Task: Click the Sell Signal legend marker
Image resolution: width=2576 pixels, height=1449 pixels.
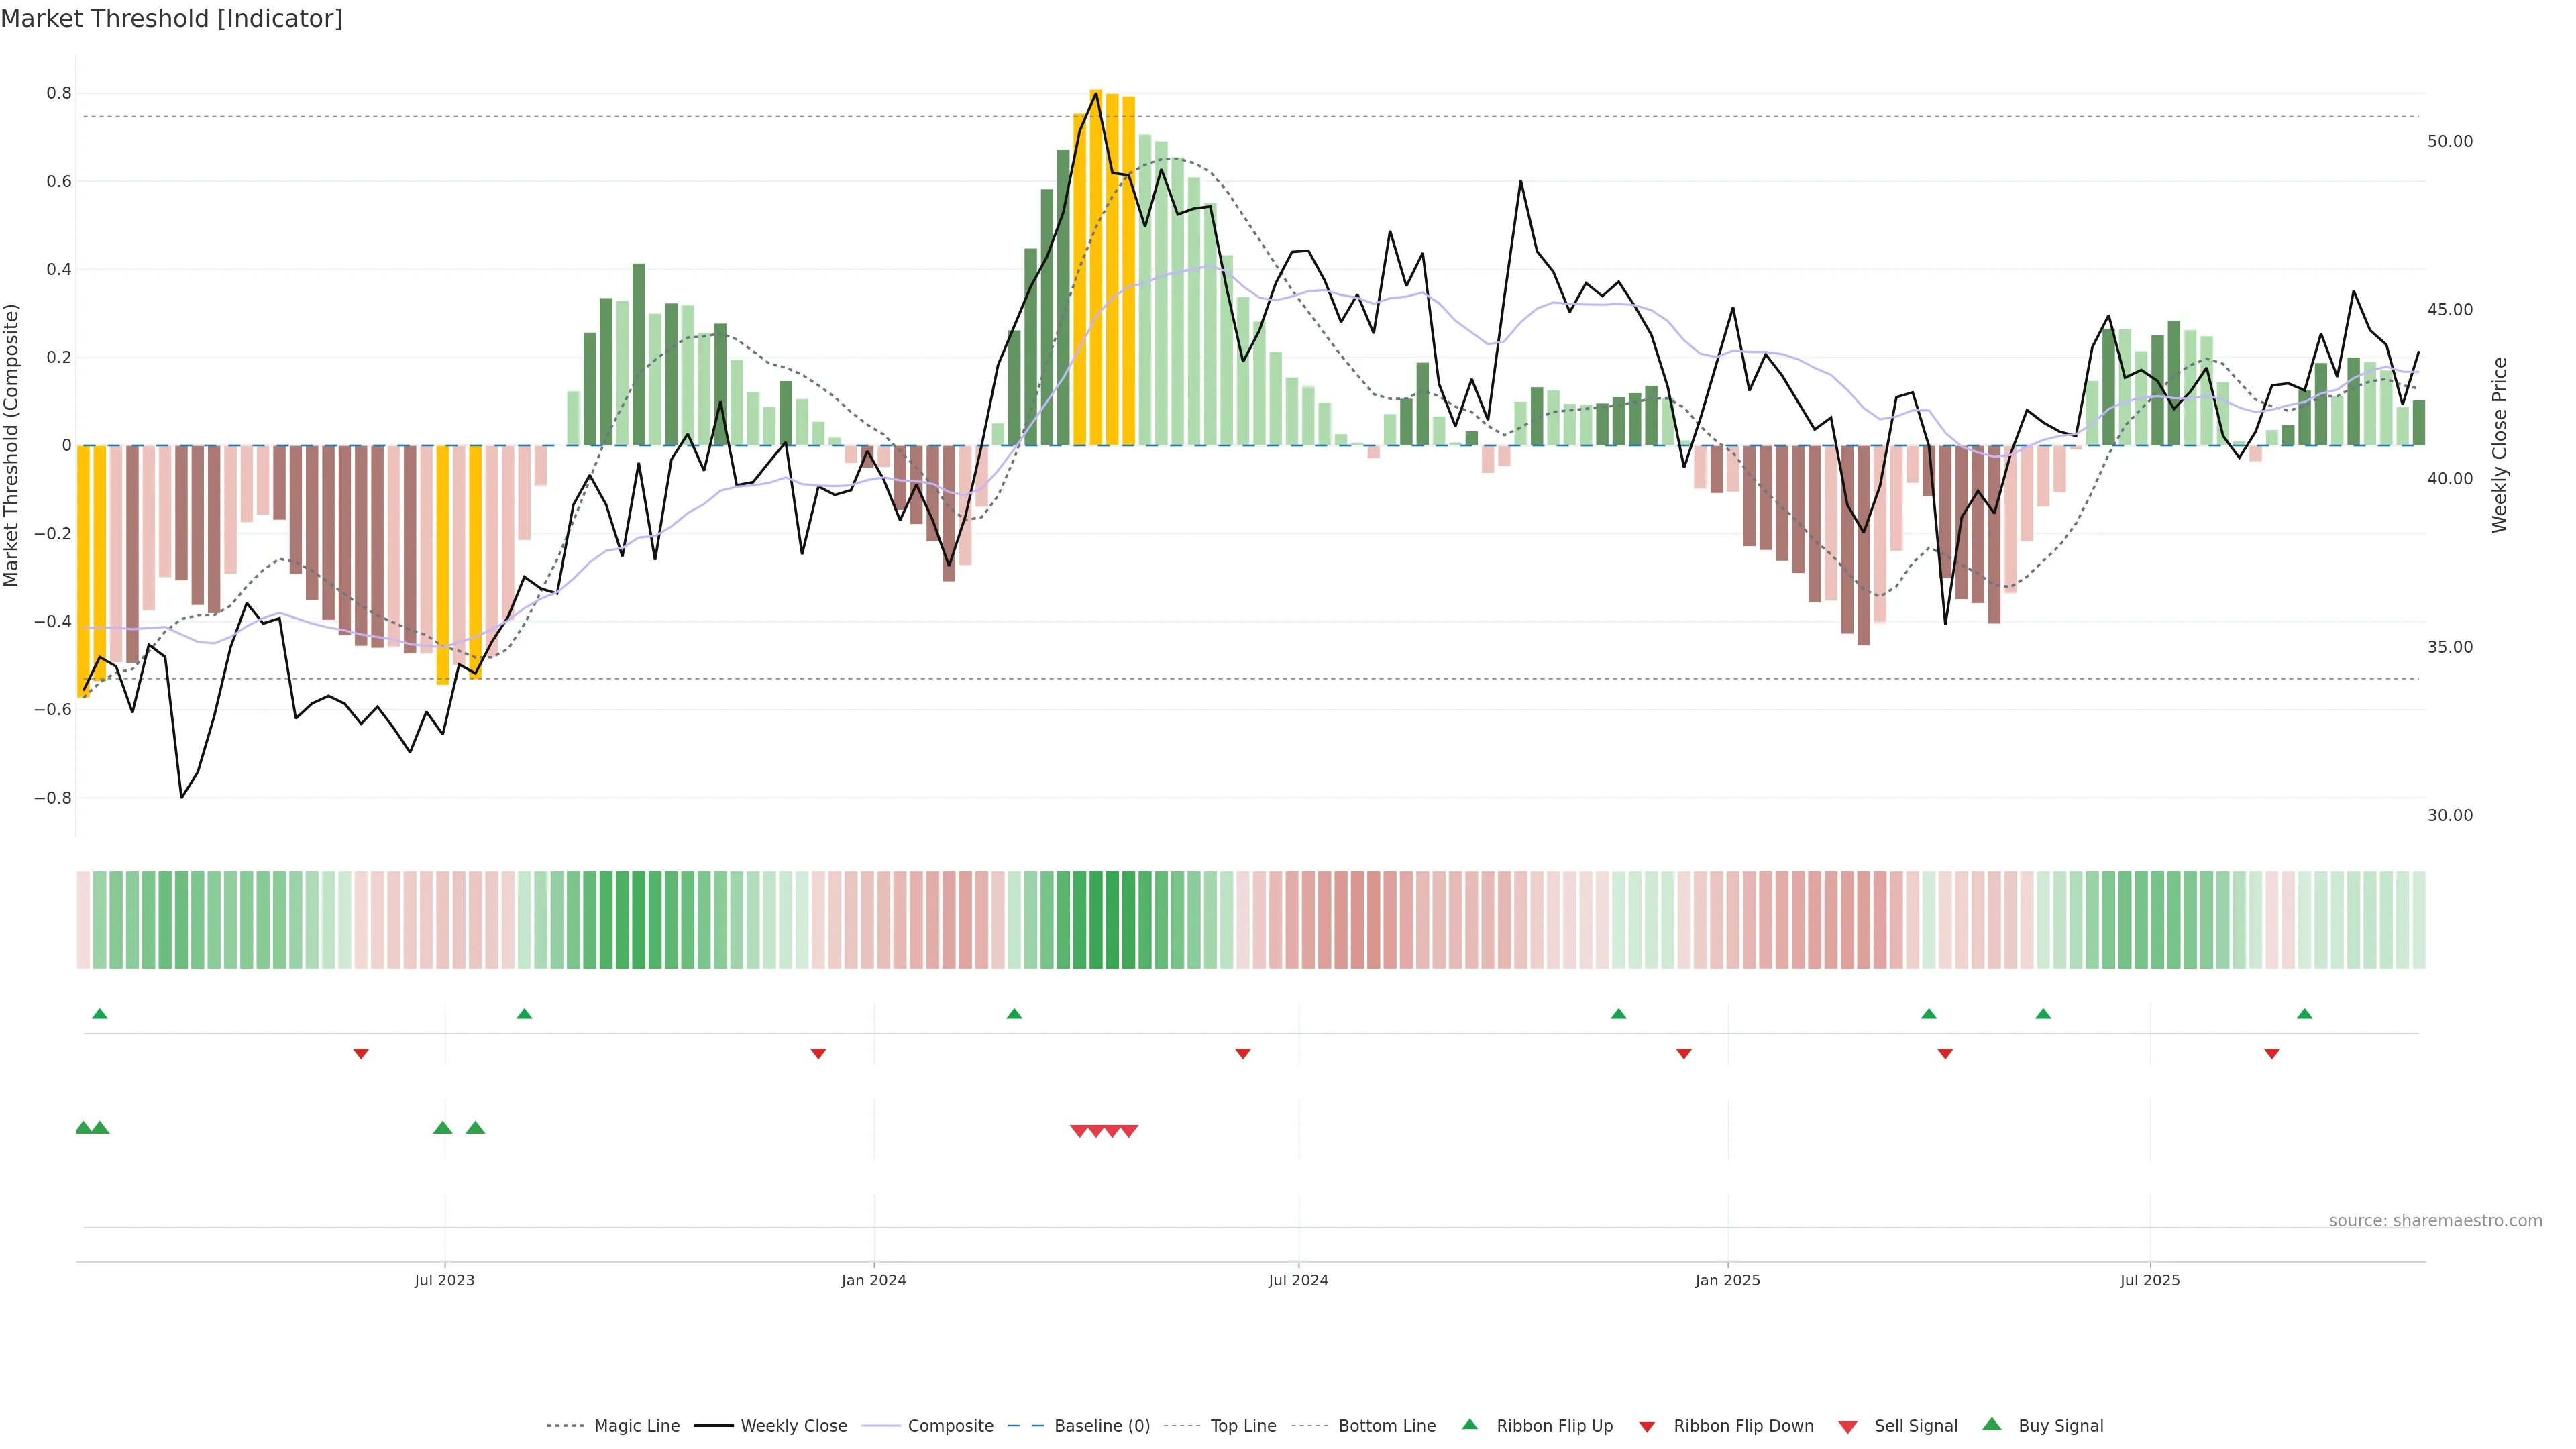Action: [x=1847, y=1427]
